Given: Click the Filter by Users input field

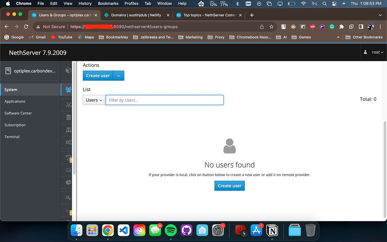Looking at the screenshot, I should (x=164, y=99).
